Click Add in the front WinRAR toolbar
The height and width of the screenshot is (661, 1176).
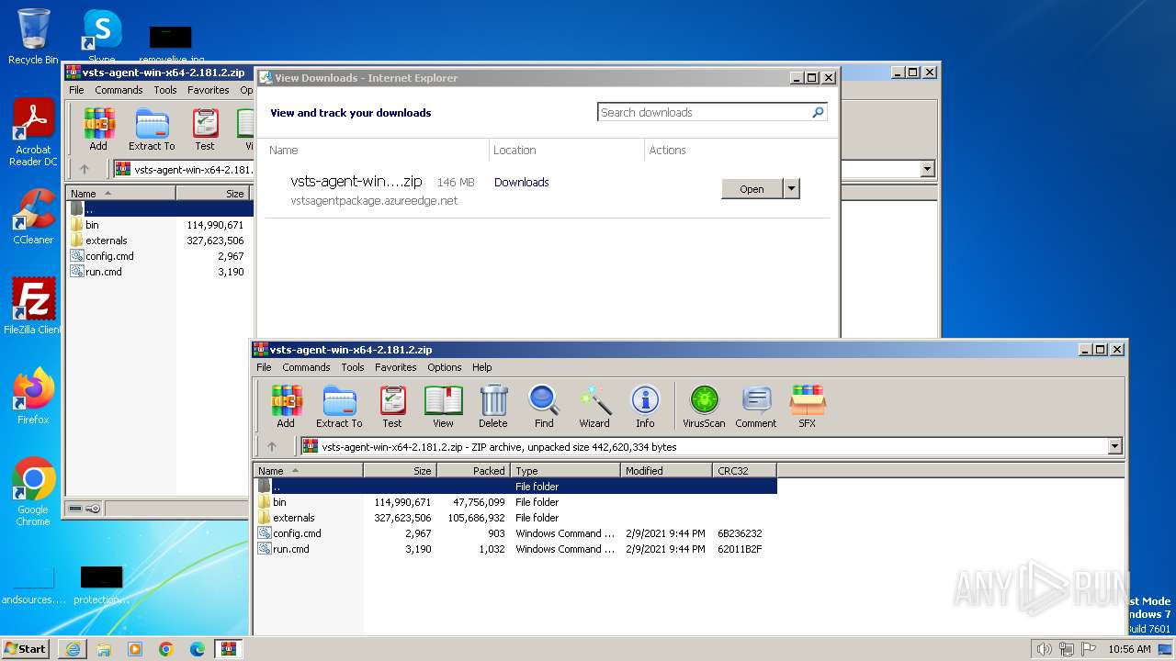pyautogui.click(x=286, y=407)
